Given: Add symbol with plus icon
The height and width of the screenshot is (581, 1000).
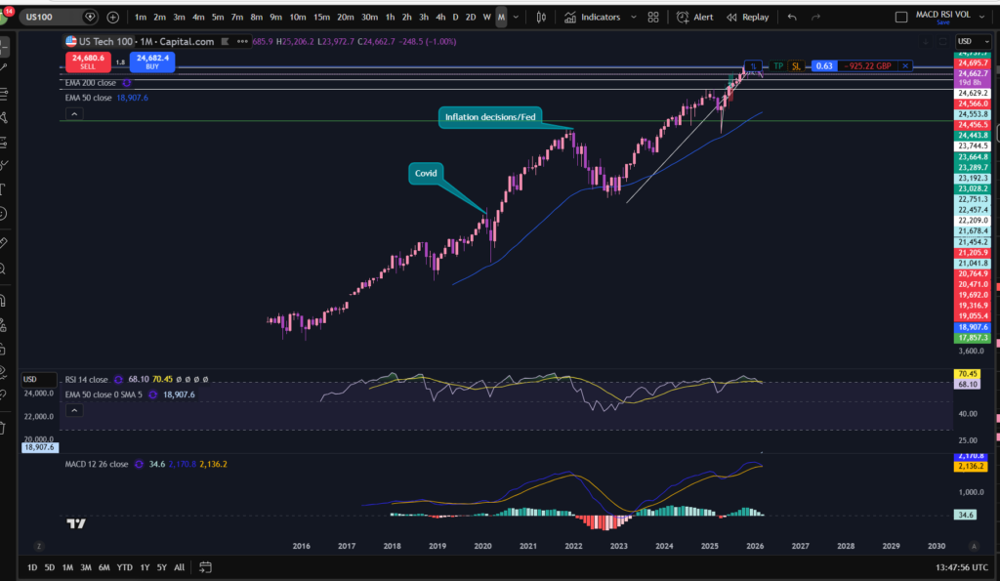Looking at the screenshot, I should pos(113,18).
